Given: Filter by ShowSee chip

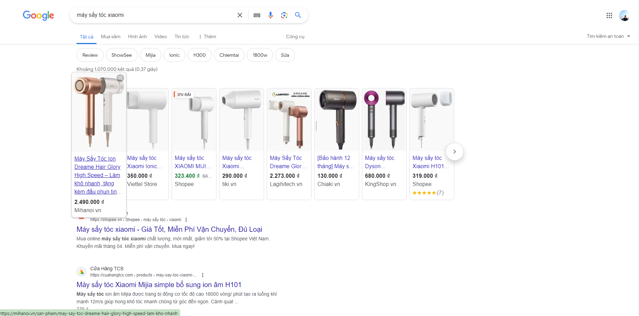Looking at the screenshot, I should coord(122,55).
